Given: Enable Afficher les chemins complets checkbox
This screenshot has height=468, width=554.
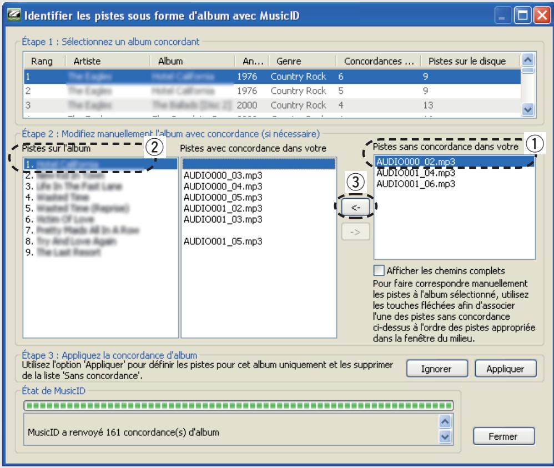Looking at the screenshot, I should coord(379,270).
